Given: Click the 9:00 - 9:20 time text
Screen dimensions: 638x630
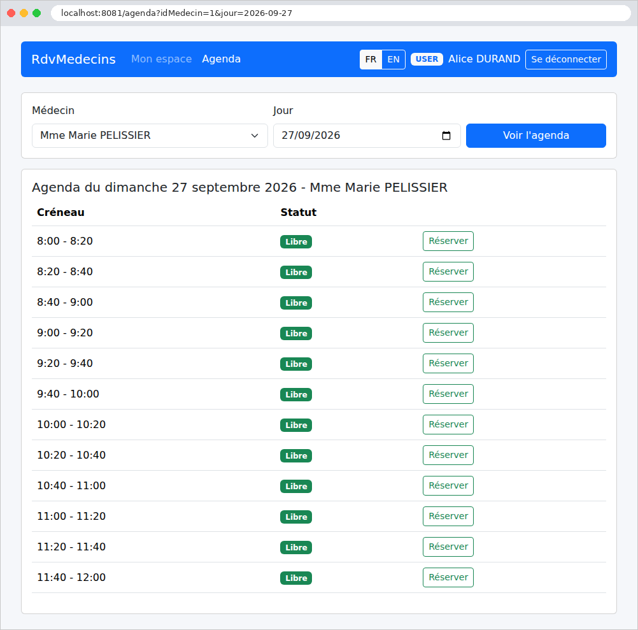Looking at the screenshot, I should 65,333.
